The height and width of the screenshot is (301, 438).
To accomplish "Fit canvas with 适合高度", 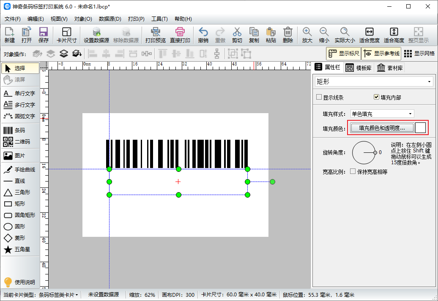I will point(394,35).
